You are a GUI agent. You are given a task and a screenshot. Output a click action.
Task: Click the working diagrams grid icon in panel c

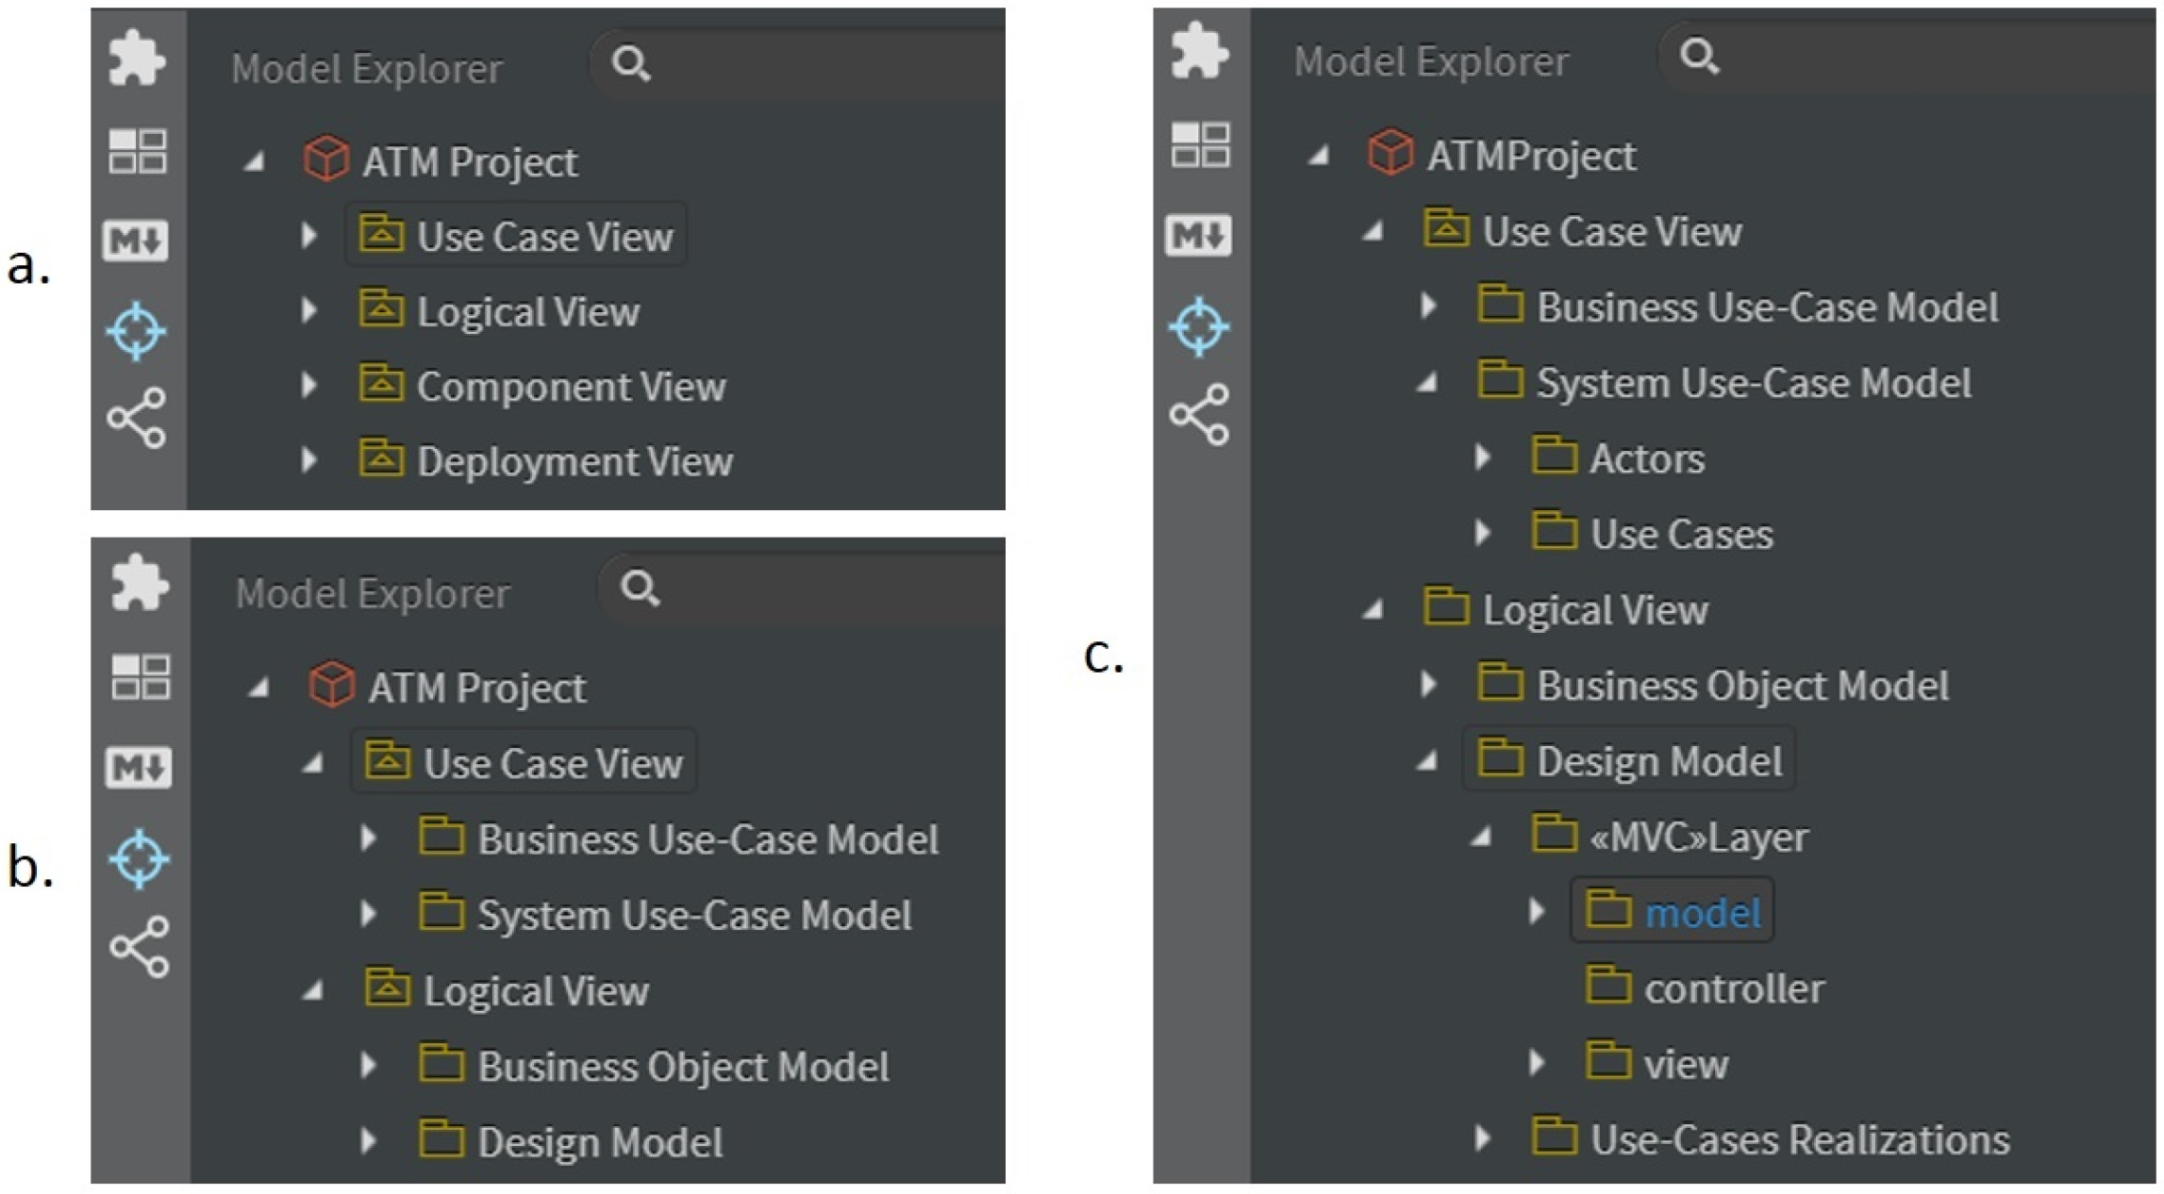(1200, 145)
